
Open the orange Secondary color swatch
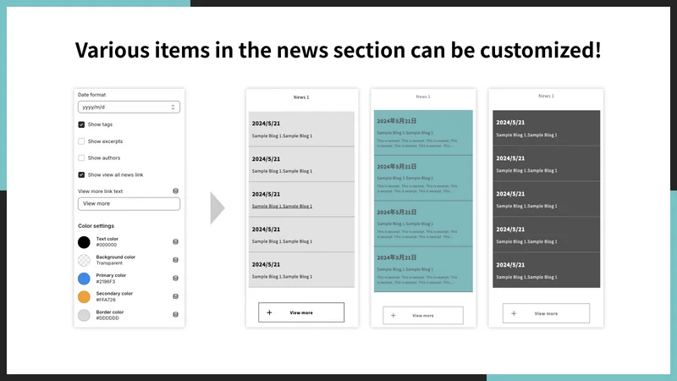84,297
